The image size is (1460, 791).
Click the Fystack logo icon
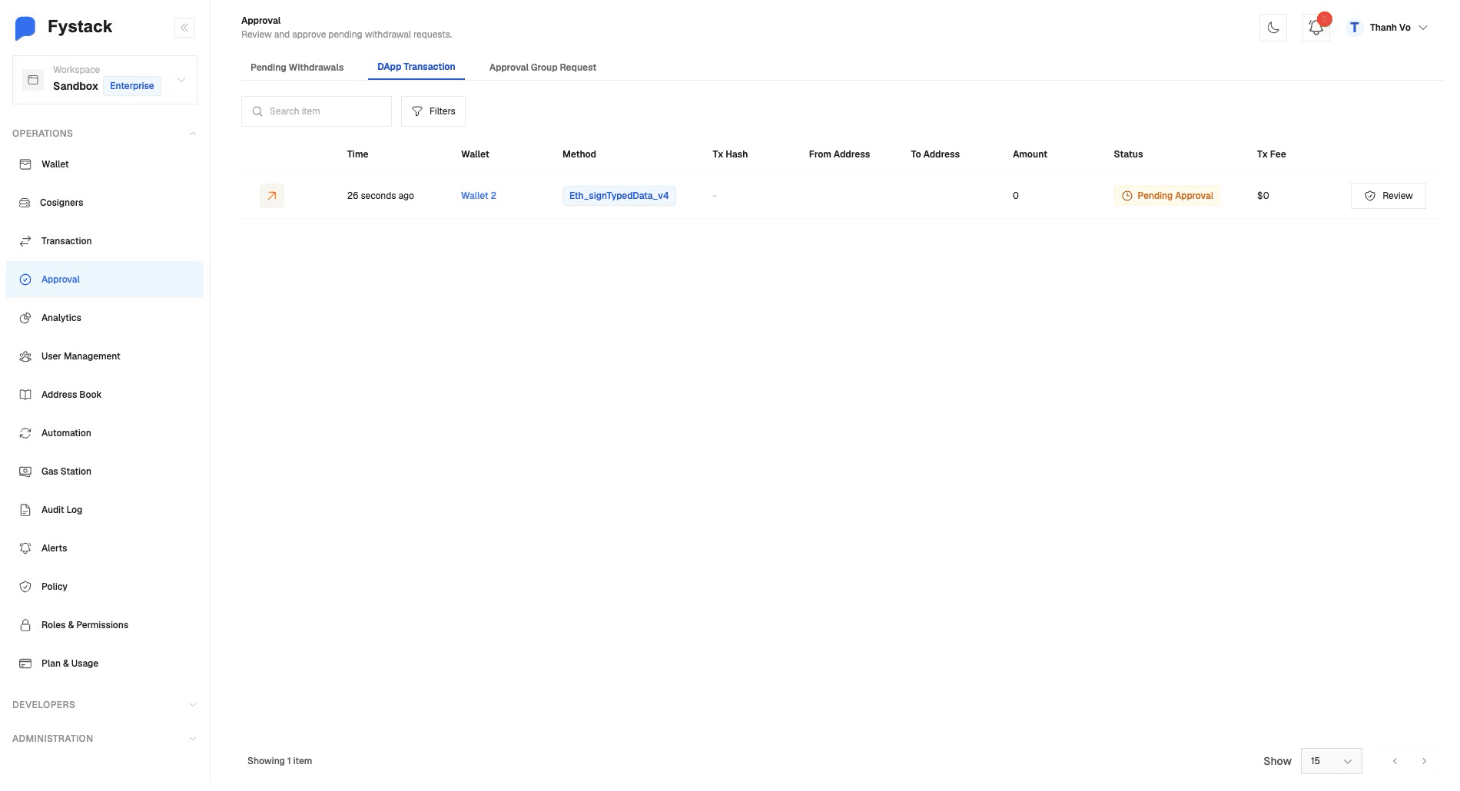point(25,28)
